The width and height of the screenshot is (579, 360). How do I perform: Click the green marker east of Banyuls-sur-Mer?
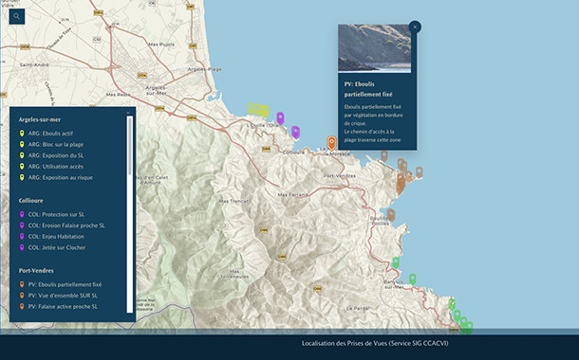click(413, 279)
